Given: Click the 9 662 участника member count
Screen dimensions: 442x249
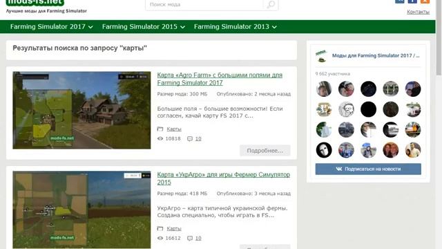Looking at the screenshot, I should [333, 74].
